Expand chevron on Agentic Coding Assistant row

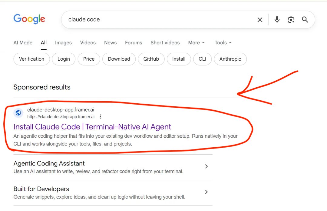coord(206,166)
